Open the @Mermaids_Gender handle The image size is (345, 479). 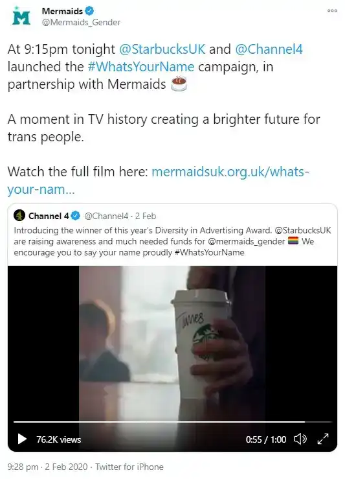pyautogui.click(x=81, y=22)
